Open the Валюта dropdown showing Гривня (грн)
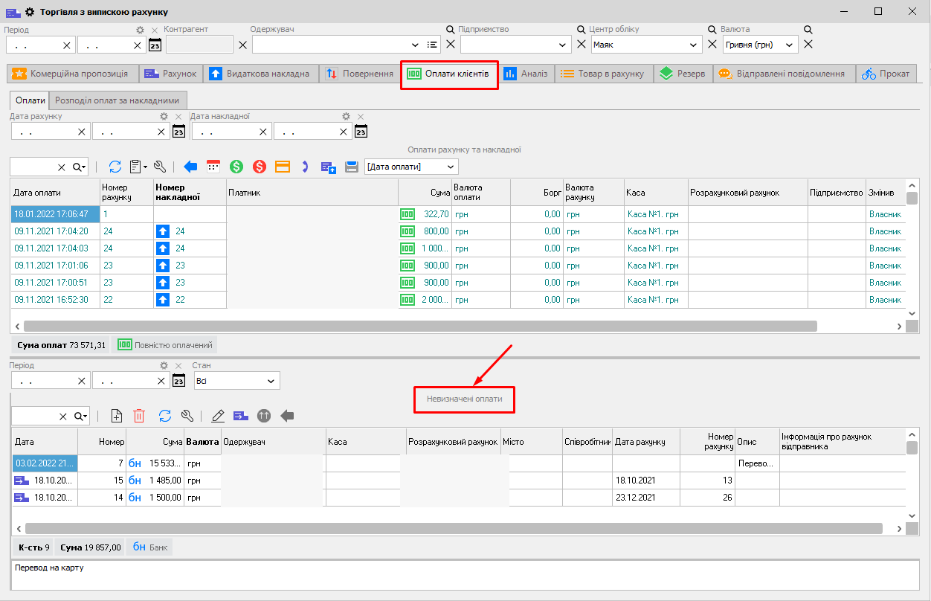This screenshot has height=601, width=931. pyautogui.click(x=790, y=45)
